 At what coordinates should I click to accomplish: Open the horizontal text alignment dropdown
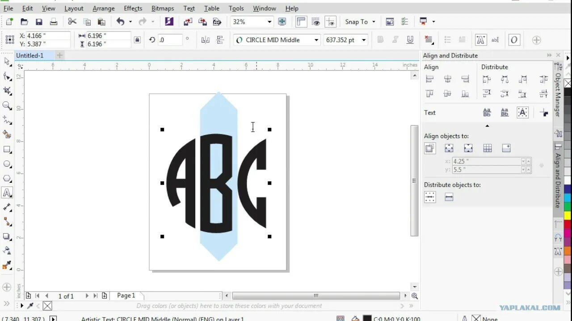click(429, 40)
